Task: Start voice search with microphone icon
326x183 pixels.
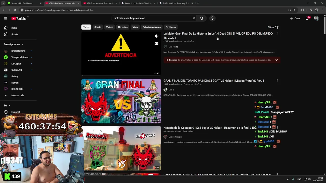Action: pos(212,18)
